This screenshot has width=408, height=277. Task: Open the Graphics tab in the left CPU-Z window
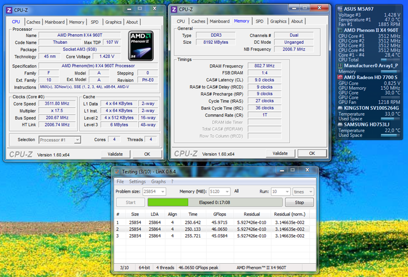[113, 22]
